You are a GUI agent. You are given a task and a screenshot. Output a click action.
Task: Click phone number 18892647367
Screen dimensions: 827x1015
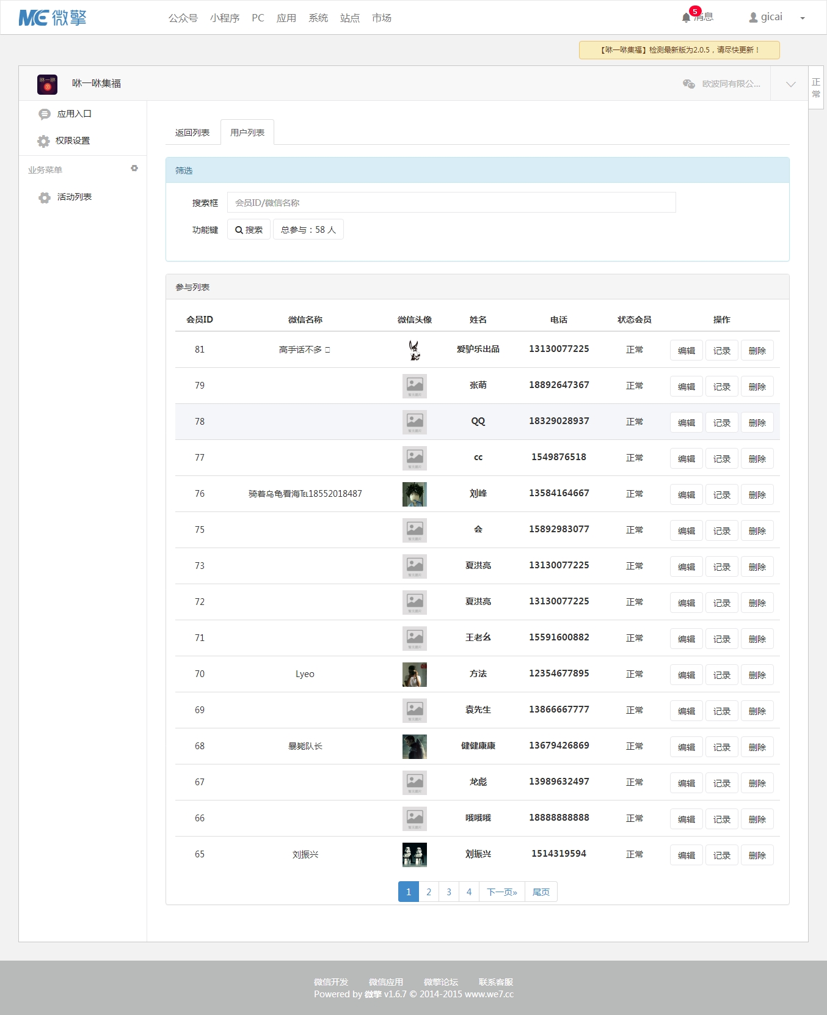559,385
